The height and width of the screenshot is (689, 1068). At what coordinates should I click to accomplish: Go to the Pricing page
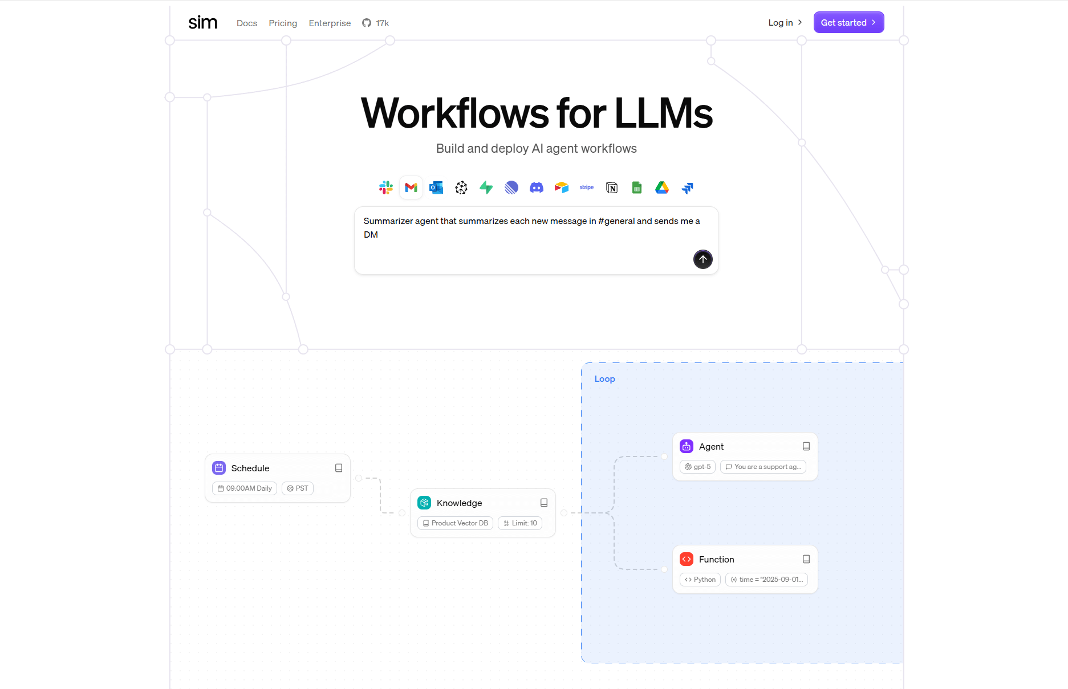tap(283, 23)
